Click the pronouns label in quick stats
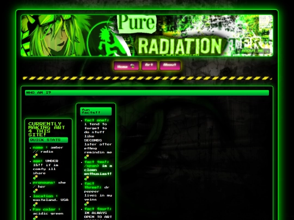The image size is (294, 220). [44, 183]
